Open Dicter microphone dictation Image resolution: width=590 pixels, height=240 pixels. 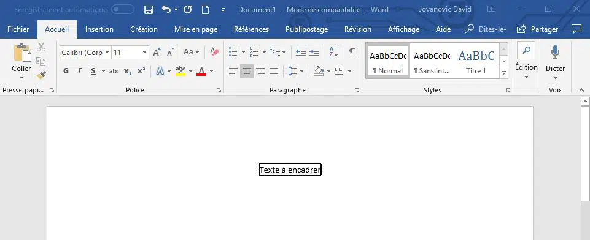(x=556, y=62)
